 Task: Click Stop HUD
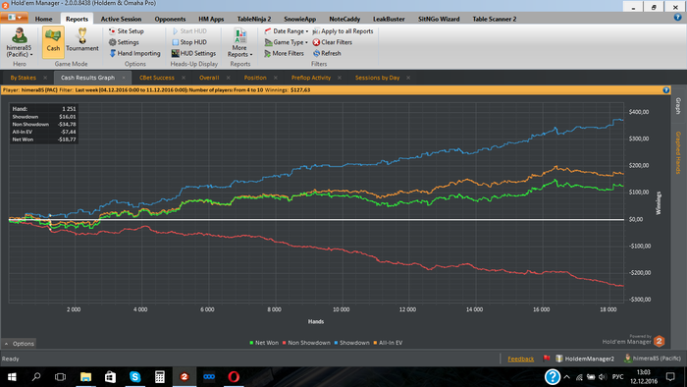click(189, 42)
